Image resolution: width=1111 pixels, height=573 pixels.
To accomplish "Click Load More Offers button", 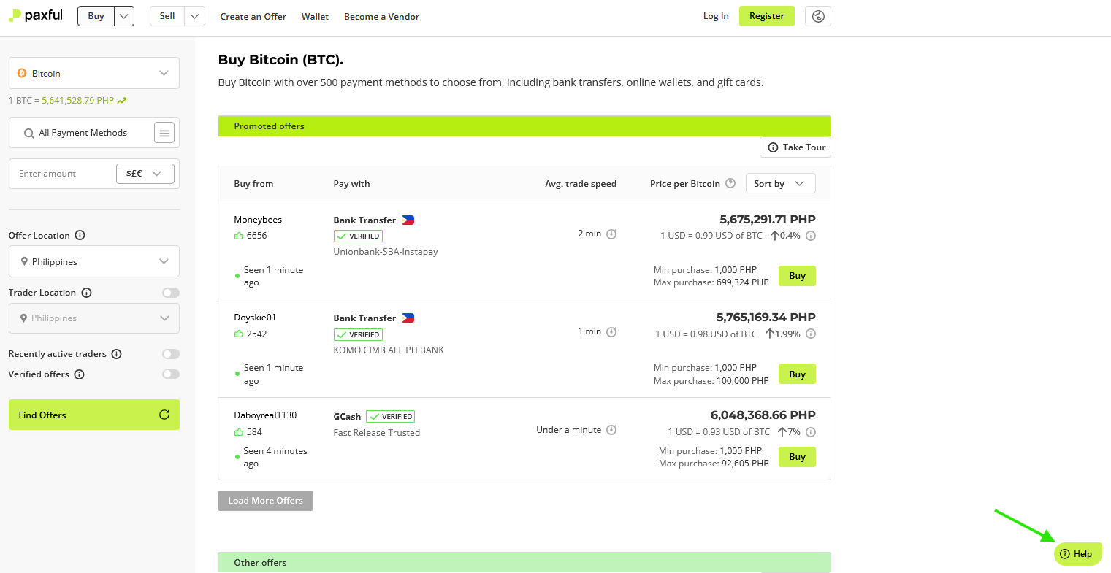I will pyautogui.click(x=265, y=501).
